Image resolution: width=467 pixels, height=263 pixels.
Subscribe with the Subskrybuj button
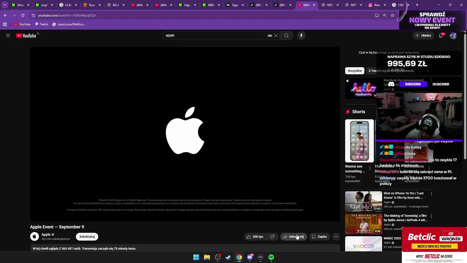[x=87, y=236]
